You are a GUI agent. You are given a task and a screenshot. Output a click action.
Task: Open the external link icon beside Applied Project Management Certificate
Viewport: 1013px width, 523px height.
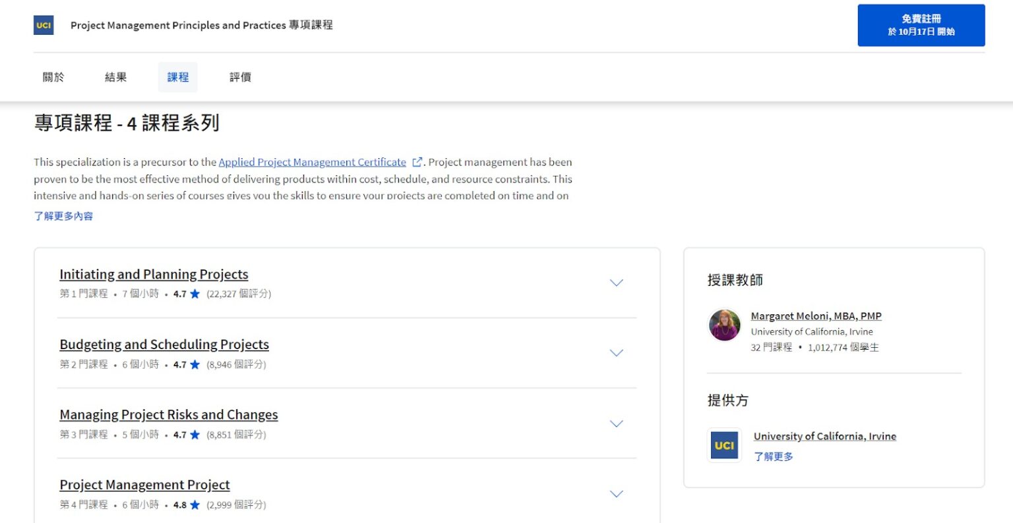(x=417, y=161)
